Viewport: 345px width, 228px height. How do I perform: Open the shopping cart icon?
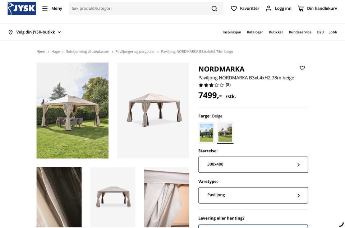300,8
